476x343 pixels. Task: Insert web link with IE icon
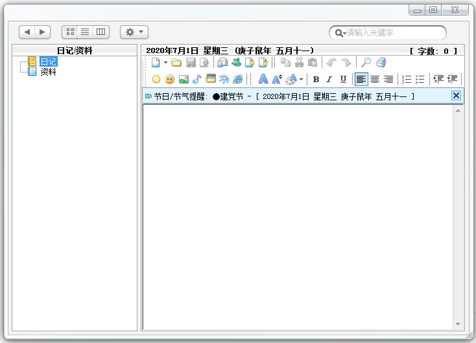tap(238, 80)
